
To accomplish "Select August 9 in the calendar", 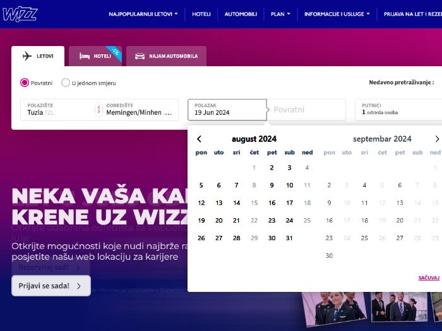I will coord(272,185).
